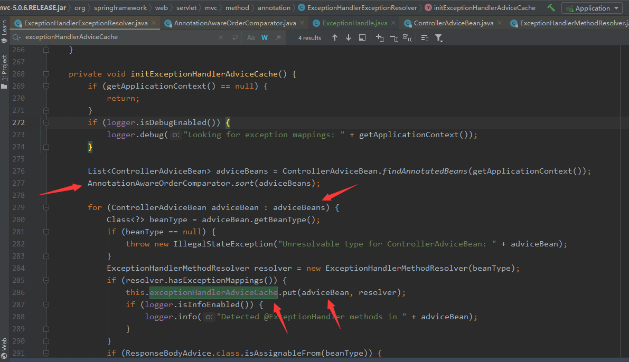Filter the search results

coord(438,37)
